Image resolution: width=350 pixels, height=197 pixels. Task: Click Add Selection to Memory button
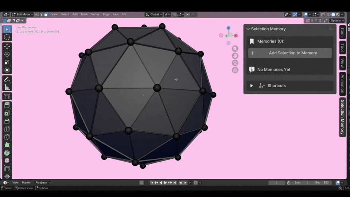pos(290,53)
